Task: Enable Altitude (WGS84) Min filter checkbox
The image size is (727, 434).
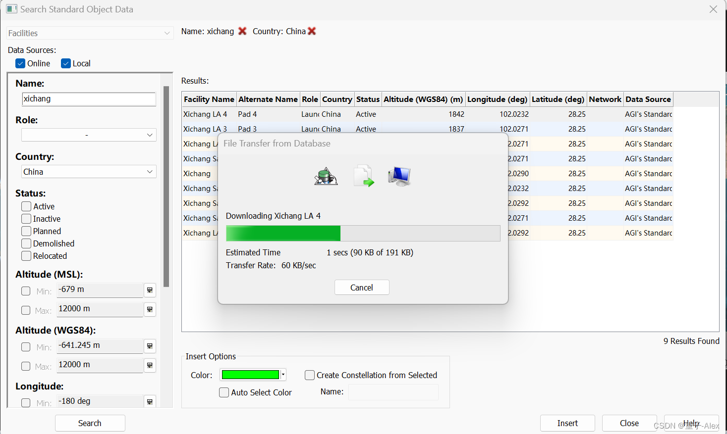Action: pyautogui.click(x=26, y=347)
